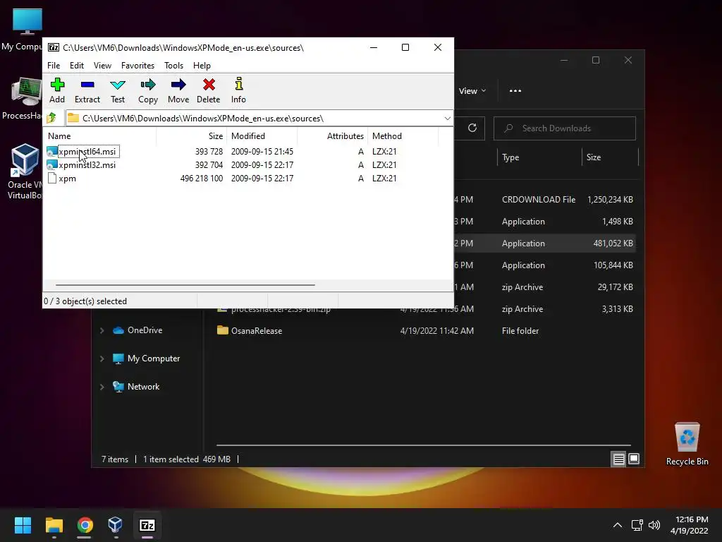Screen dimensions: 722x542
Task: Expand Network in navigation pane
Action: click(102, 387)
